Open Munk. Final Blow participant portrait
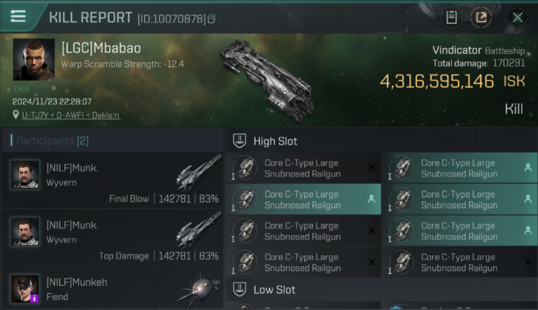Screen dimensions: 538x310 pyautogui.click(x=25, y=175)
